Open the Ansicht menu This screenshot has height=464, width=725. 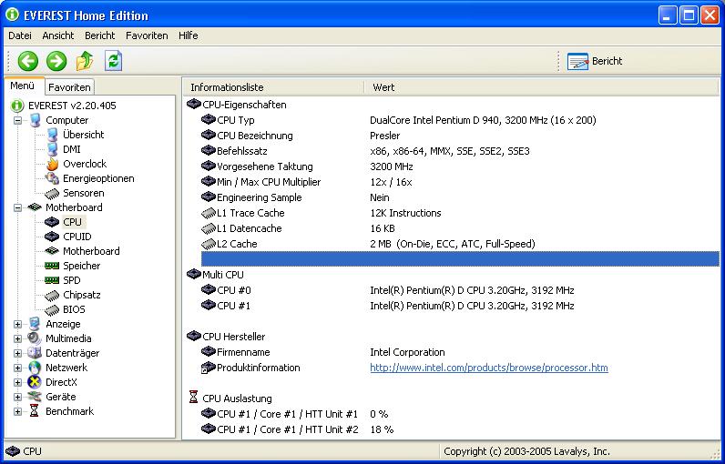pyautogui.click(x=58, y=35)
